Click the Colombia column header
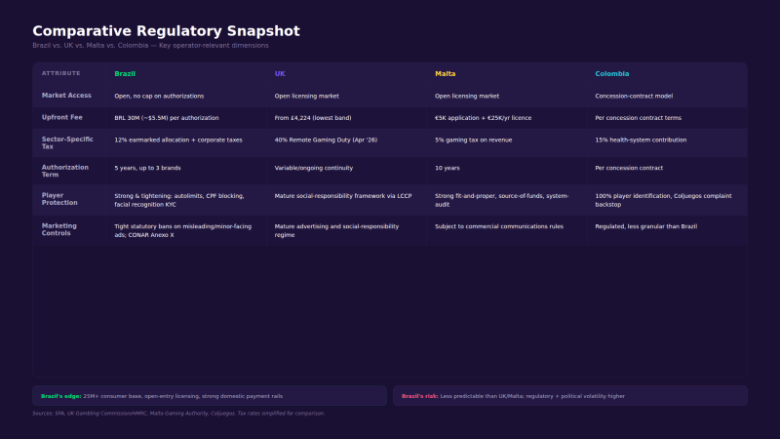780x439 pixels. [612, 74]
